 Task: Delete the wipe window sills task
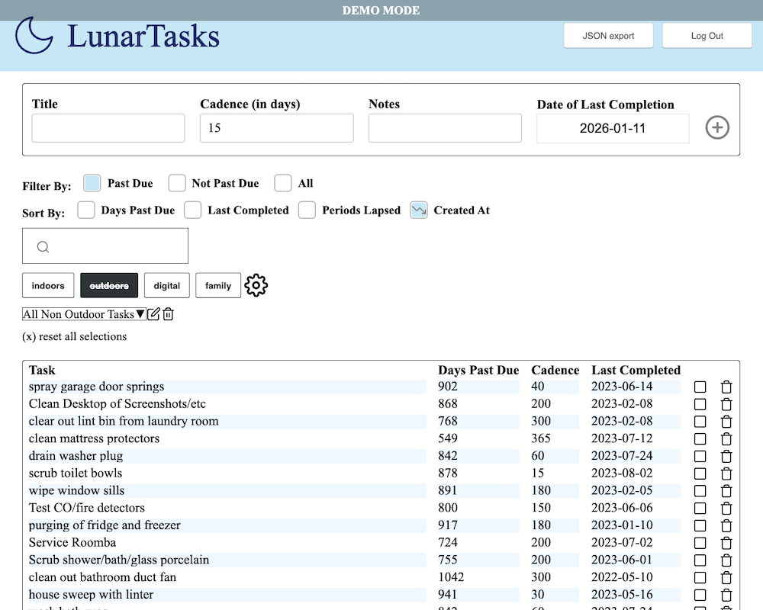(x=726, y=491)
